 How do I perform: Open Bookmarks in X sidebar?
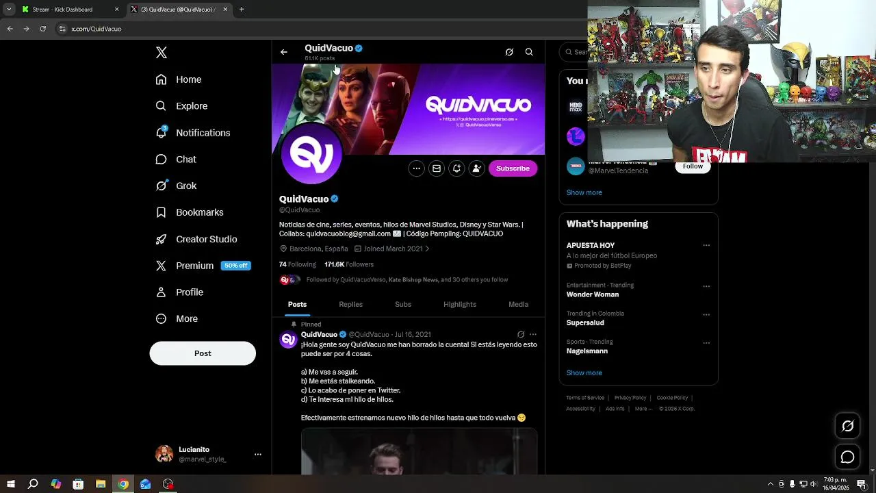(190, 212)
